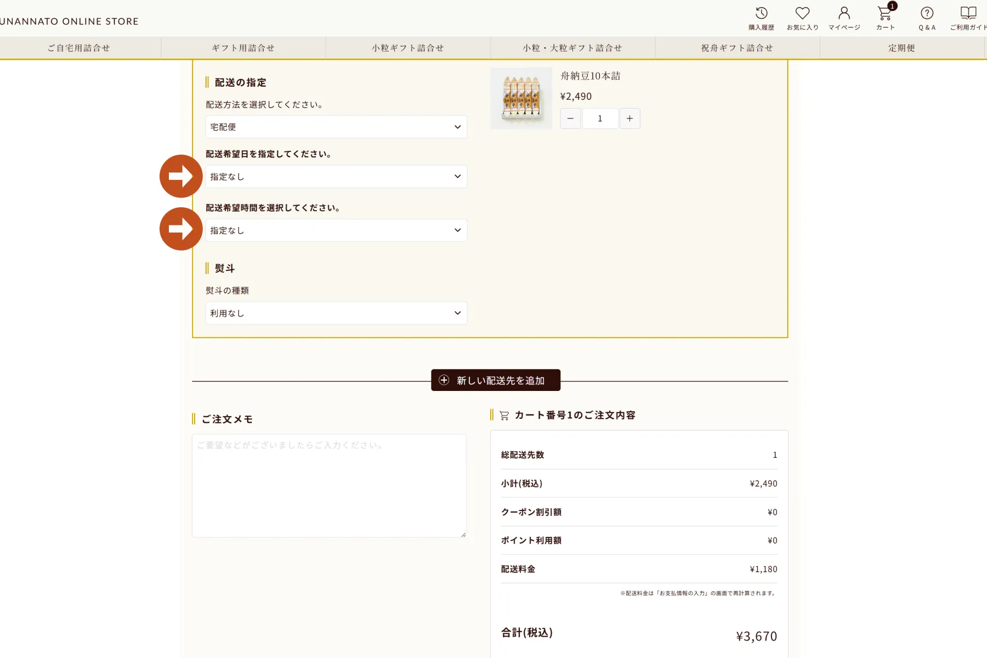
Task: Select the ご自宅用詰合せ menu item
Action: click(79, 48)
